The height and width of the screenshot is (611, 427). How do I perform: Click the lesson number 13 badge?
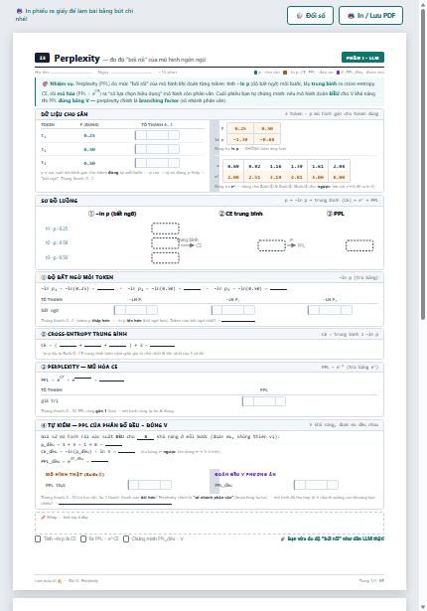42,58
